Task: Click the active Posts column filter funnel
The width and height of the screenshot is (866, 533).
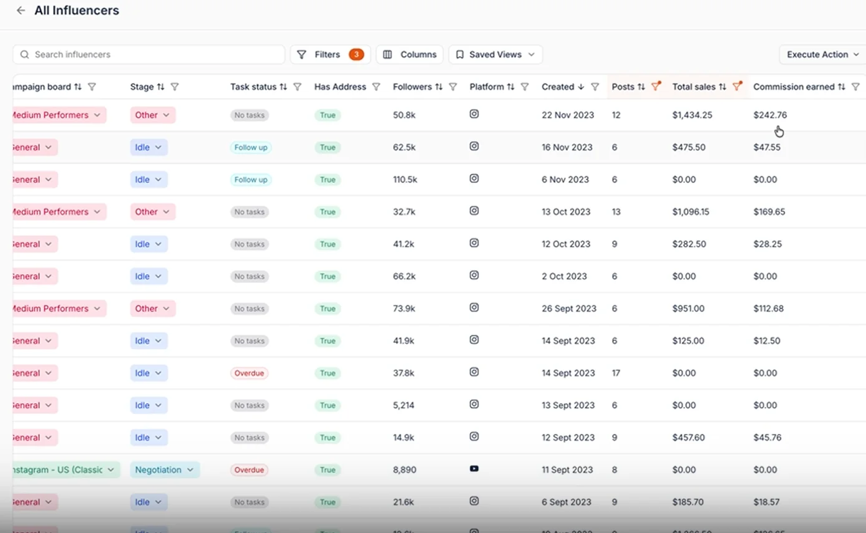Action: (x=656, y=87)
